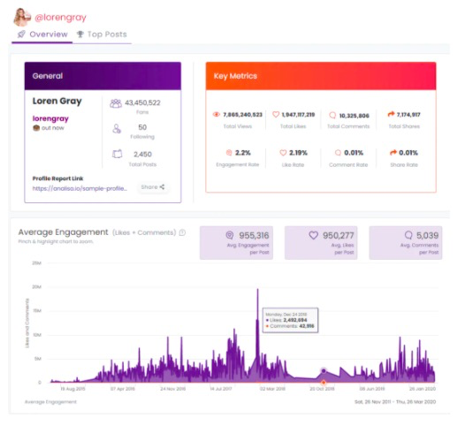The image size is (458, 425).
Task: Click the @lorengray profile avatar
Action: pyautogui.click(x=22, y=17)
